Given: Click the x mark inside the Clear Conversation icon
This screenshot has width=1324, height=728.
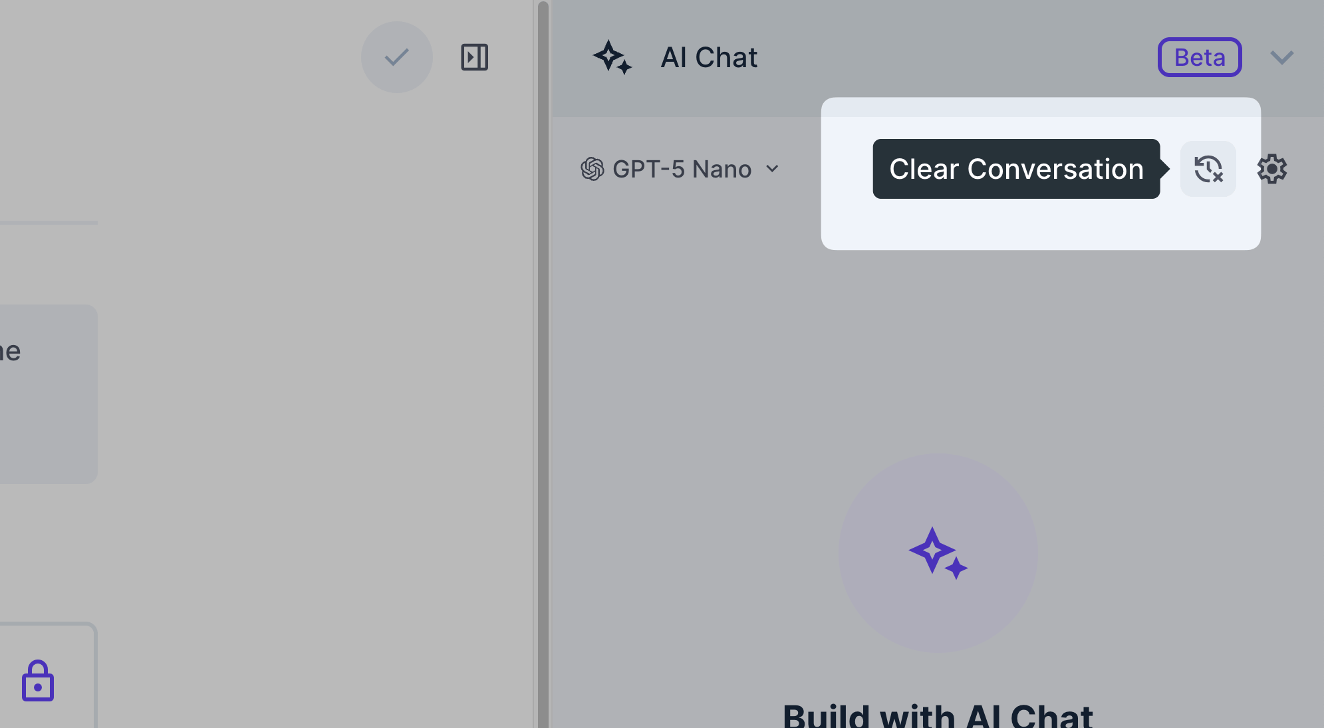Looking at the screenshot, I should [1218, 178].
